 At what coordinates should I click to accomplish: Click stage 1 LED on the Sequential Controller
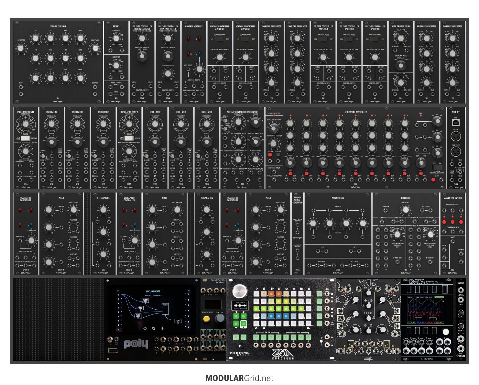pyautogui.click(x=290, y=115)
